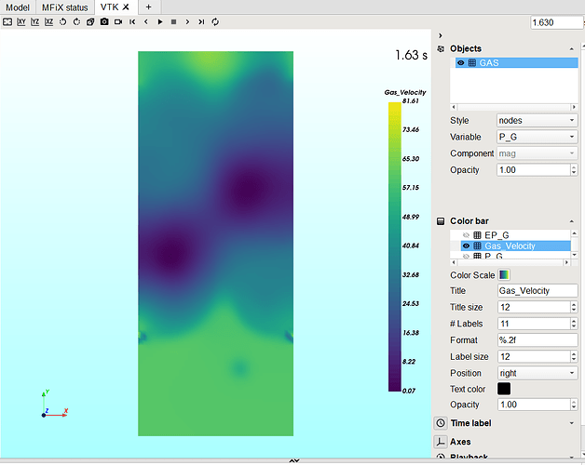Screen dimensions: 585x465
Task: Set view to XY plane
Action: point(21,22)
